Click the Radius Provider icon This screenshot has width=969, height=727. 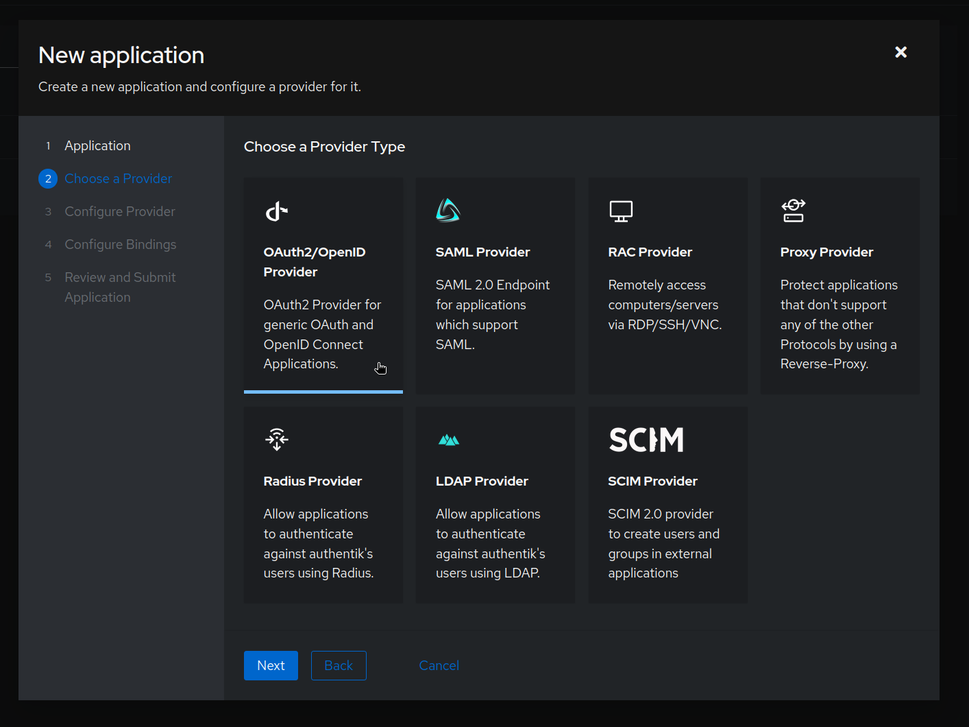point(277,439)
